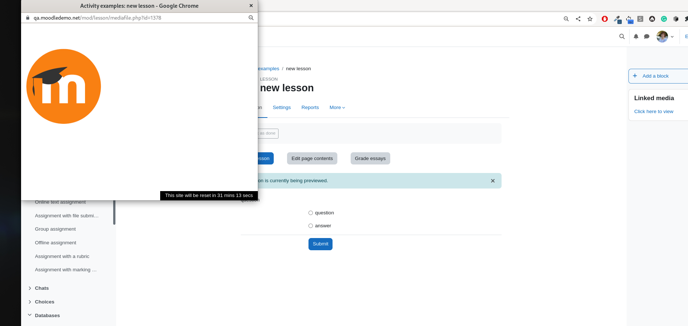688x326 pixels.
Task: Expand the user menu dropdown arrow
Action: [x=672, y=37]
